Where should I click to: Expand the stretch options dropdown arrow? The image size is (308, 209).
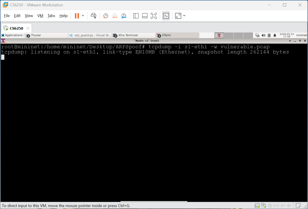tap(184, 16)
